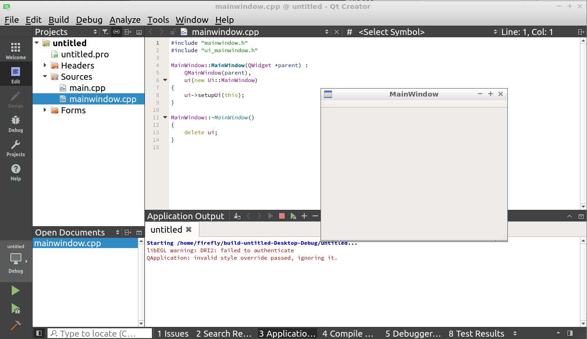Image resolution: width=587 pixels, height=339 pixels.
Task: Split the Open Documents panel
Action: pos(128,232)
